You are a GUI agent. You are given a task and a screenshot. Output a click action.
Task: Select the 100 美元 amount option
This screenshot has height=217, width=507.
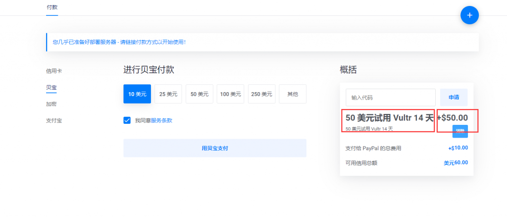pos(231,94)
